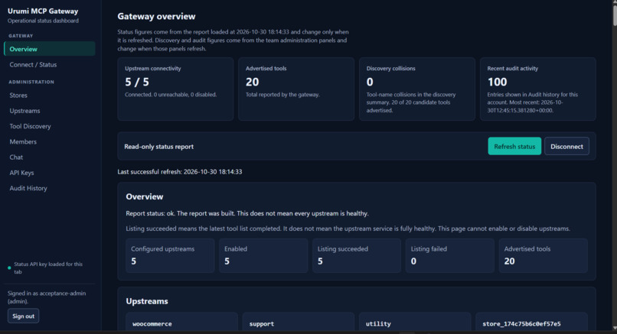Click the Enabled 5 tile
The image size is (617, 334).
[263, 255]
